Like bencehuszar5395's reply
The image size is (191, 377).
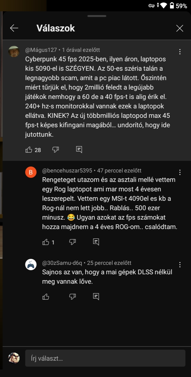pyautogui.click(x=46, y=242)
